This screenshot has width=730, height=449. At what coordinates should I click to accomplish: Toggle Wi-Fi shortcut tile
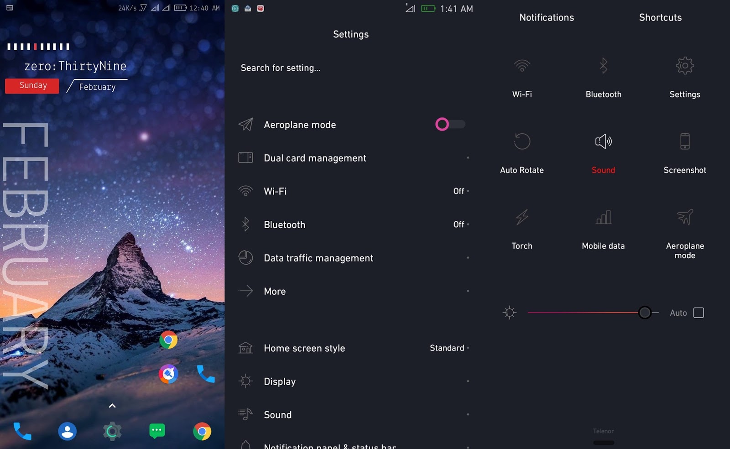522,78
